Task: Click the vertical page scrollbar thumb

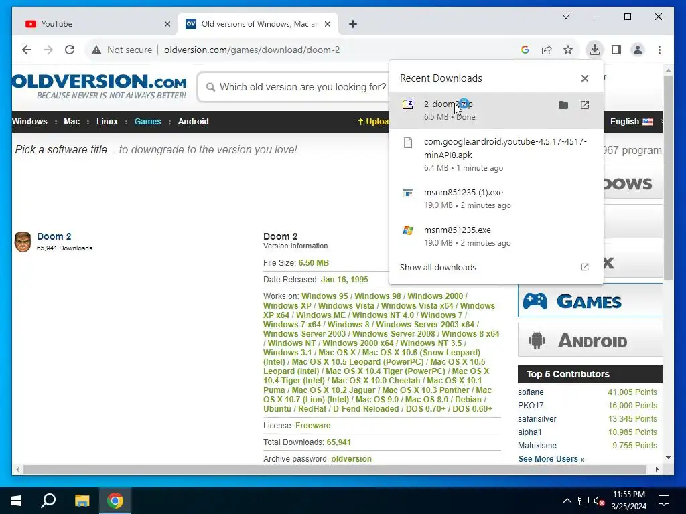Action: pos(668,177)
